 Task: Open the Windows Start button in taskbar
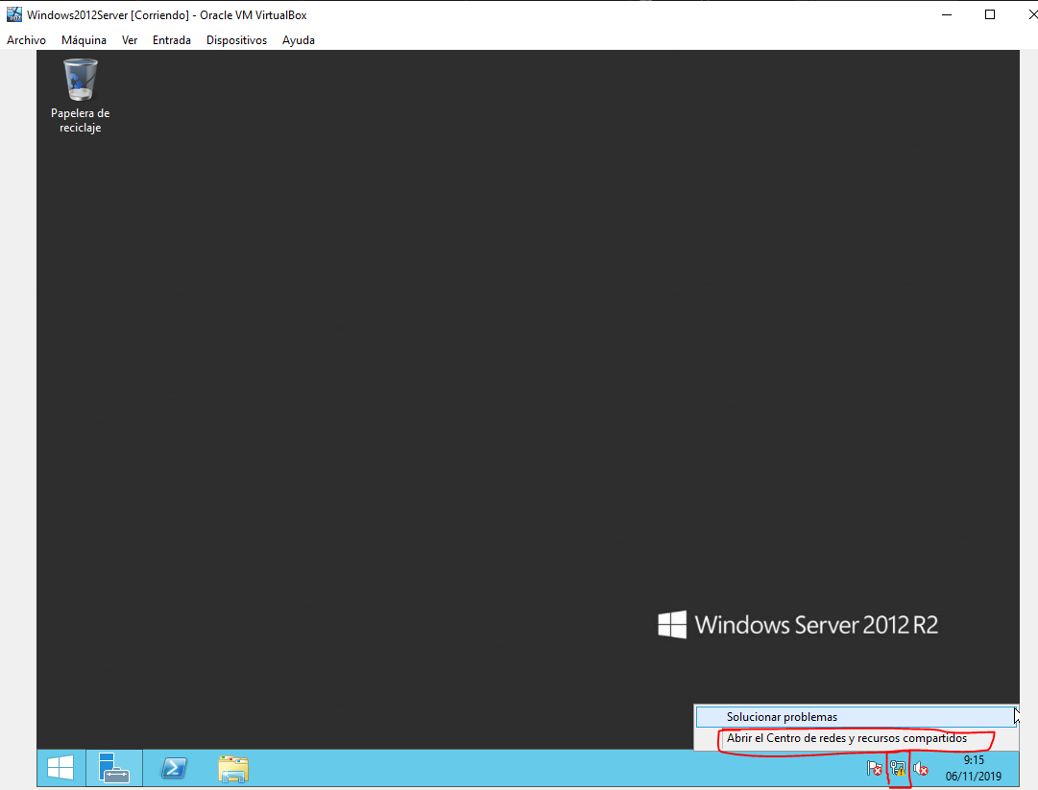pos(60,768)
